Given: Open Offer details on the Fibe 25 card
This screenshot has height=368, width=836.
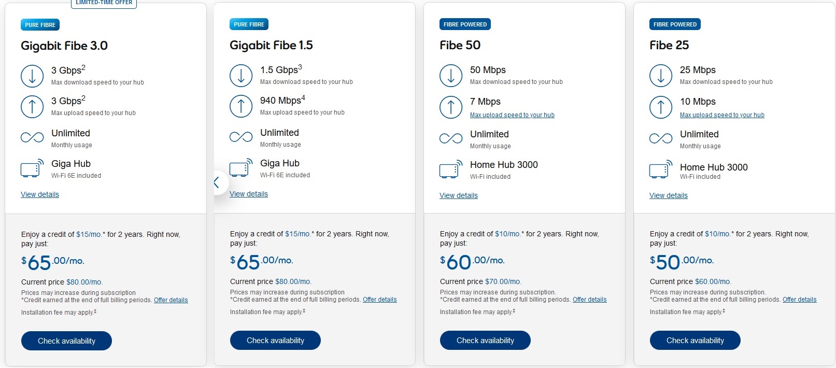Looking at the screenshot, I should 800,300.
